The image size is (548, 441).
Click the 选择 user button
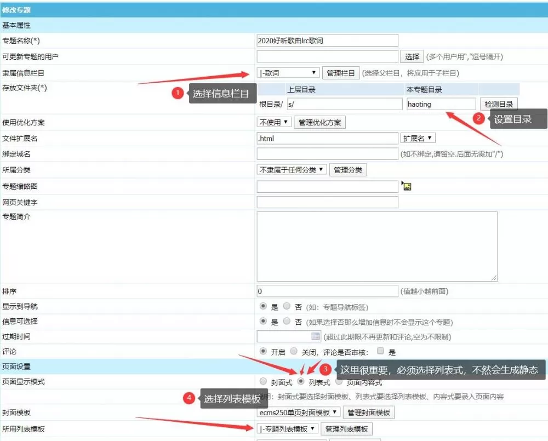412,56
